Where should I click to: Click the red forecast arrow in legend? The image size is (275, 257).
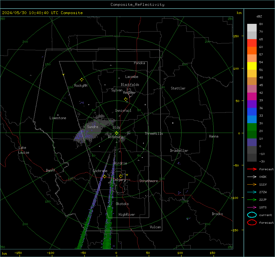point(252,169)
